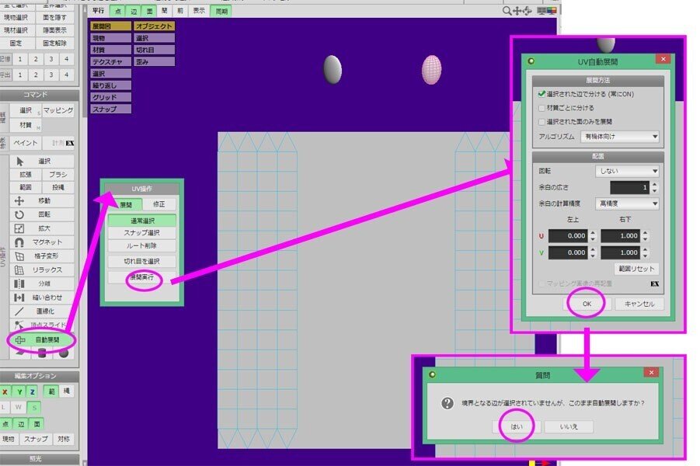
Task: Choose the 移動 move tool
Action: pyautogui.click(x=41, y=201)
